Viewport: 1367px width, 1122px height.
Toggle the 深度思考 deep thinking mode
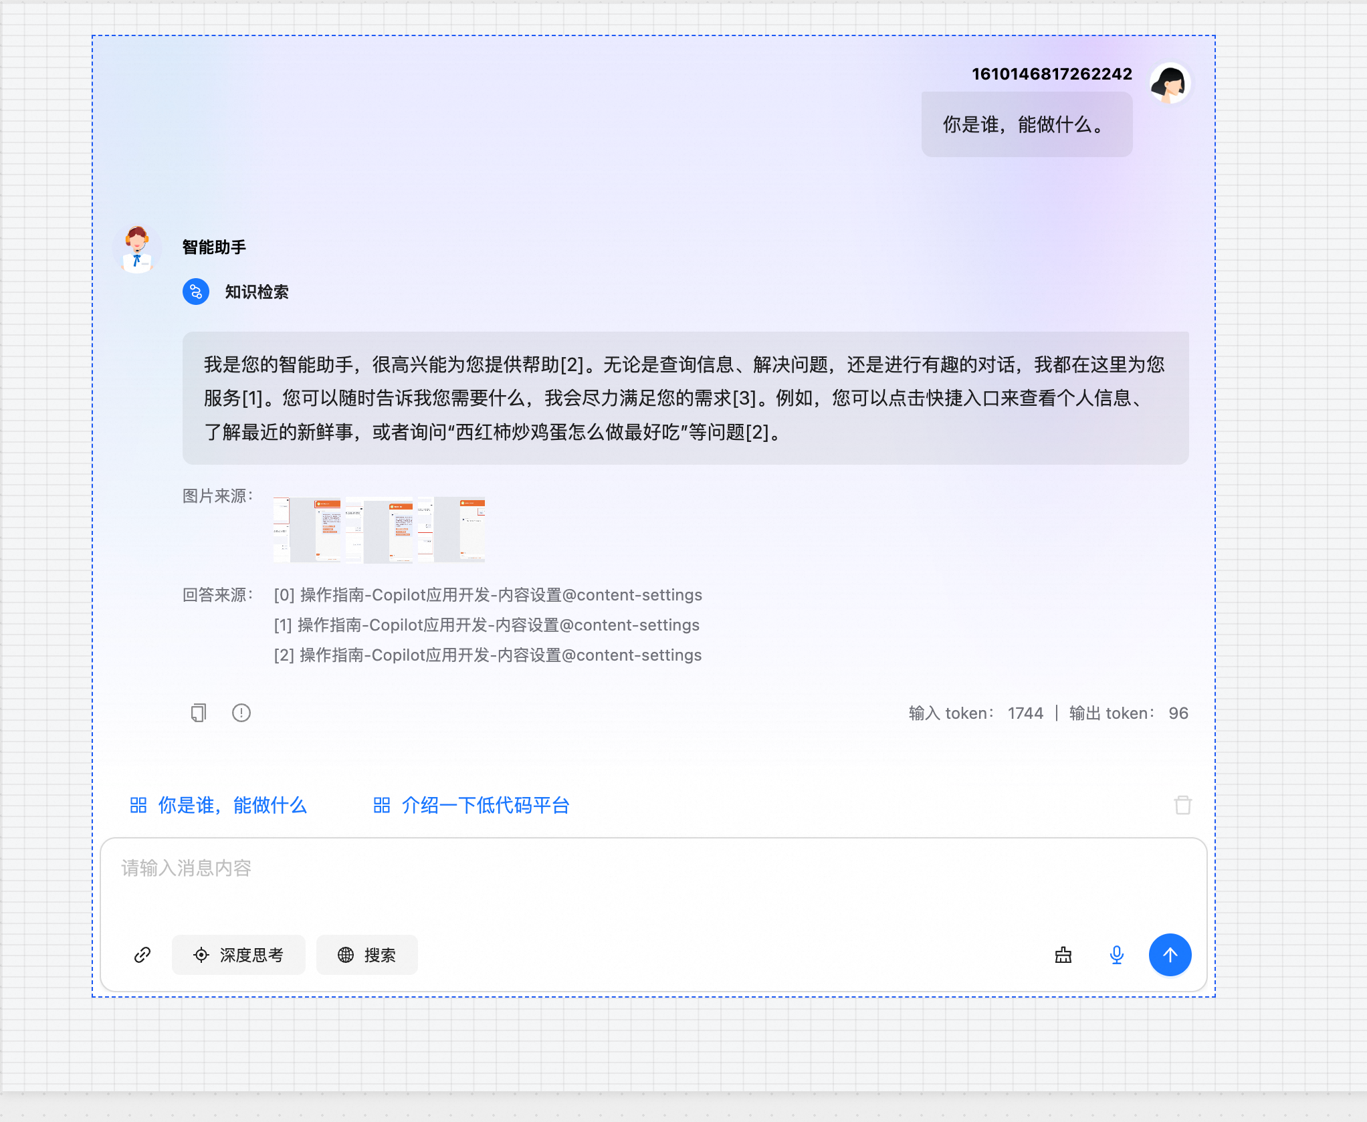point(239,955)
